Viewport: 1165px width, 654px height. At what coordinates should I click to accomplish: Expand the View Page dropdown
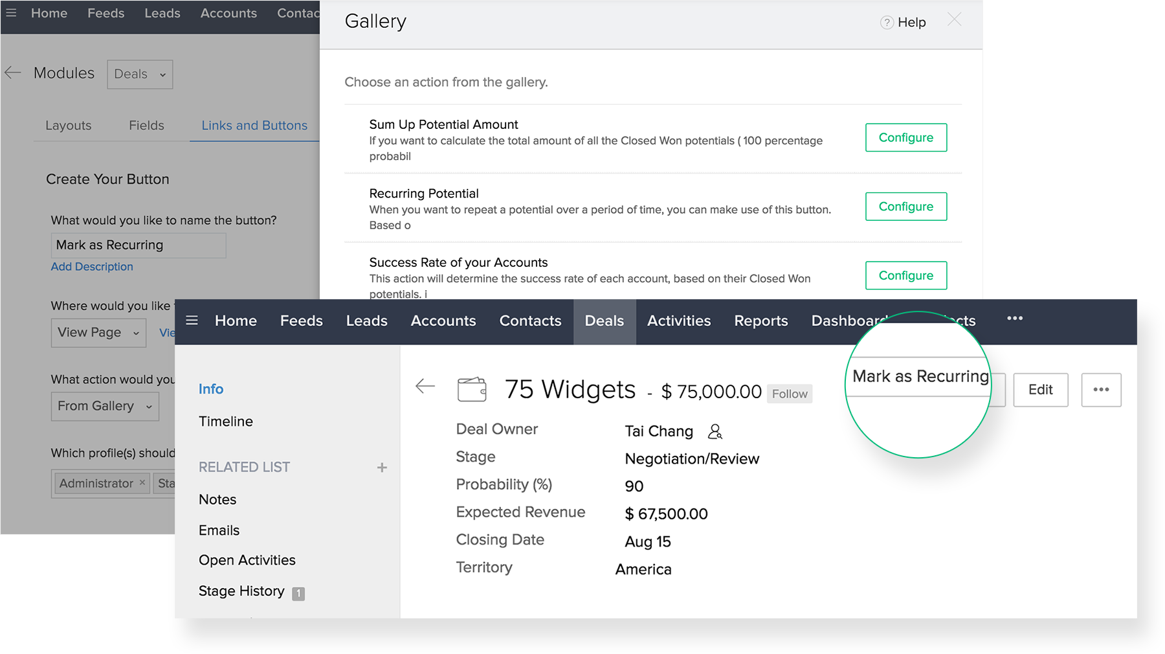click(98, 333)
